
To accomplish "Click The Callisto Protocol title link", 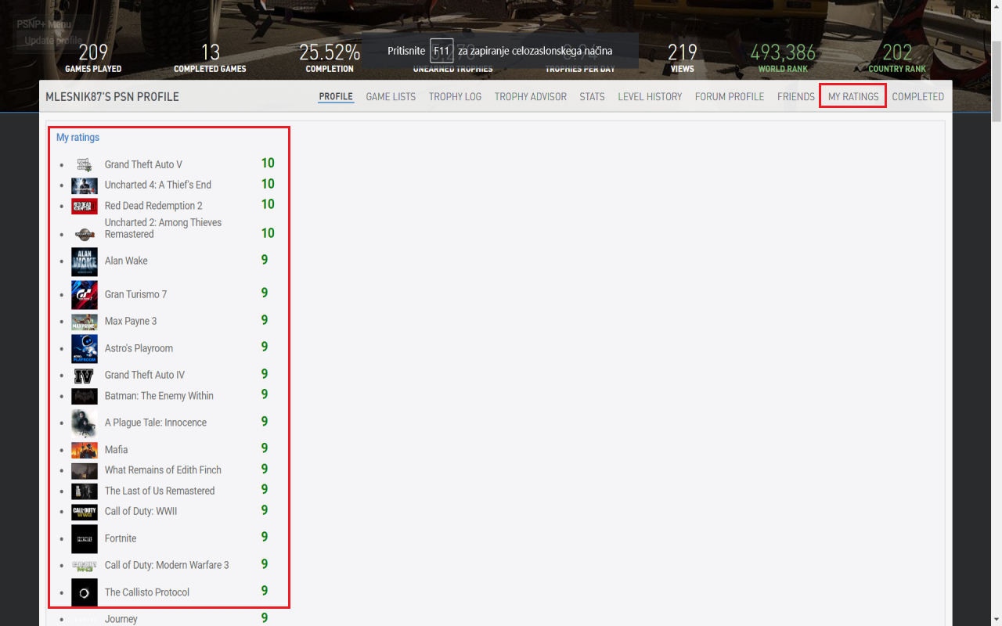I will point(147,592).
